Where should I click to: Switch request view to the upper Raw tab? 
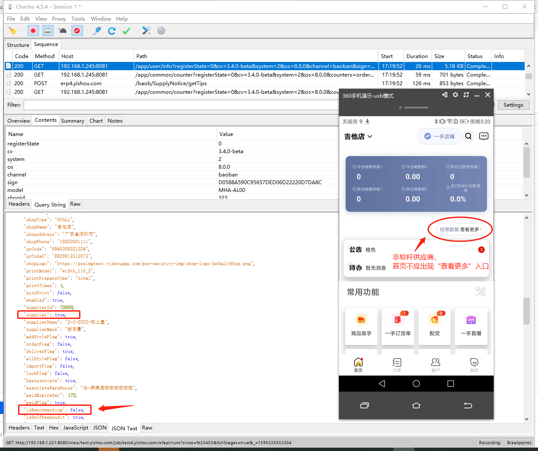[x=75, y=204]
